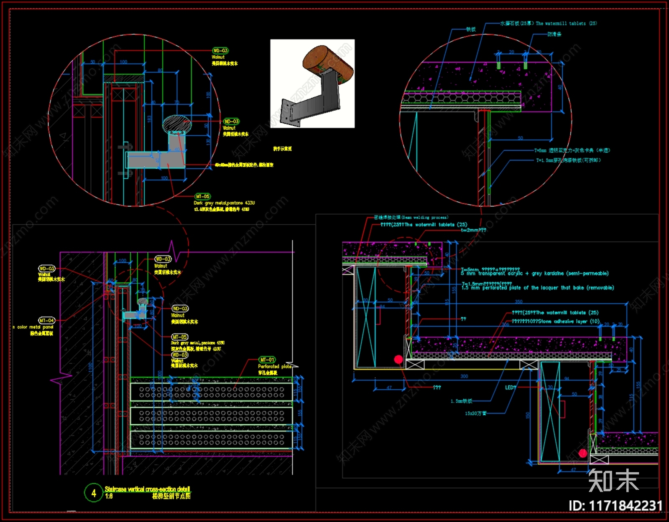Select the 'Stone adhesive layer (10)' label

(569, 322)
